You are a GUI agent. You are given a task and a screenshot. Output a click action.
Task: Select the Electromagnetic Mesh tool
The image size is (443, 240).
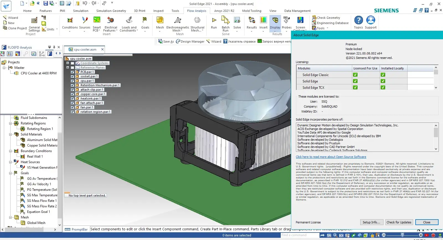tap(178, 24)
